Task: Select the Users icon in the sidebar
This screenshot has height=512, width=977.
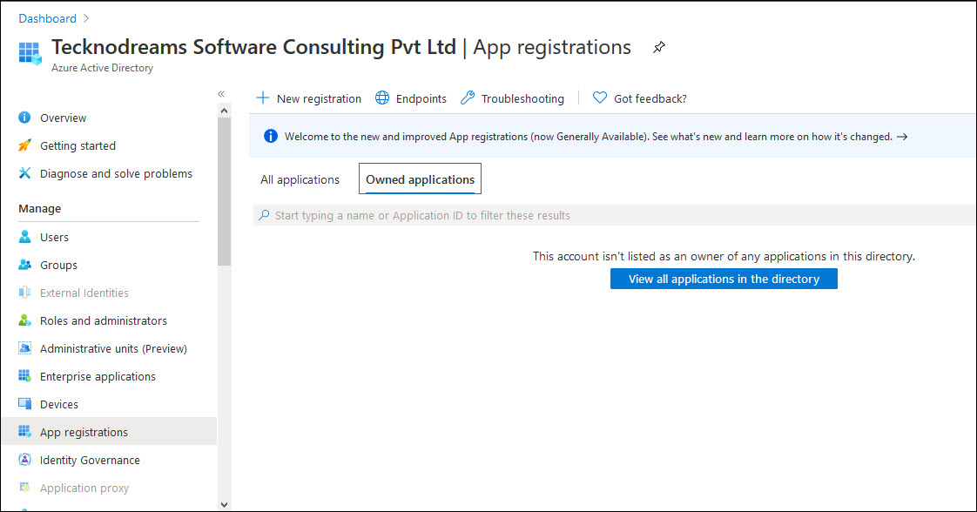Action: (x=24, y=236)
